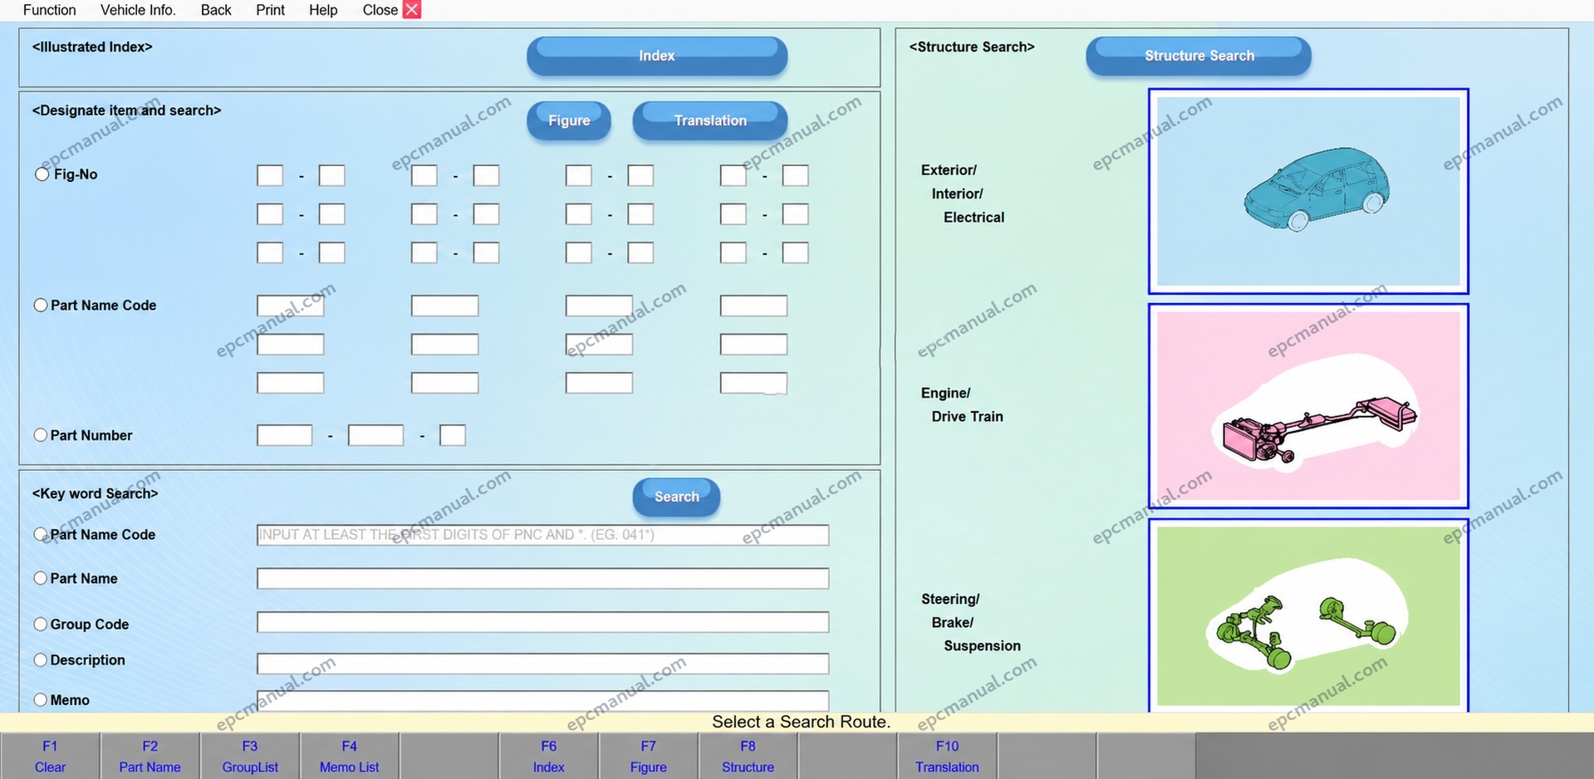Click the first Part Number input box
The height and width of the screenshot is (779, 1594).
[x=285, y=435]
